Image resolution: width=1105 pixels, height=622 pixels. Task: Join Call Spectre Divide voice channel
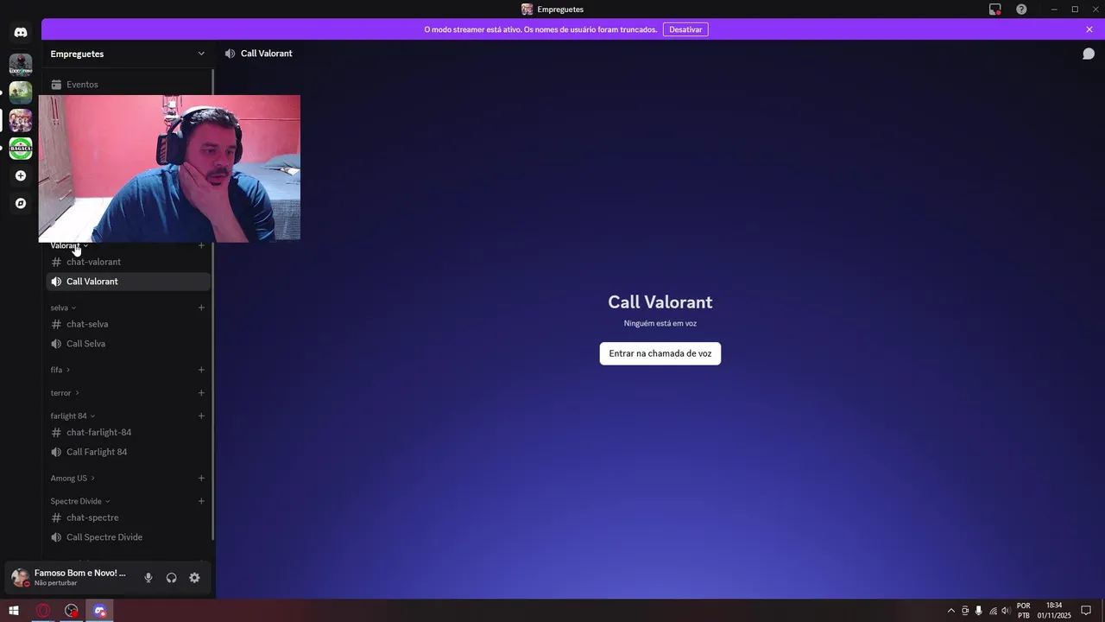point(128,537)
